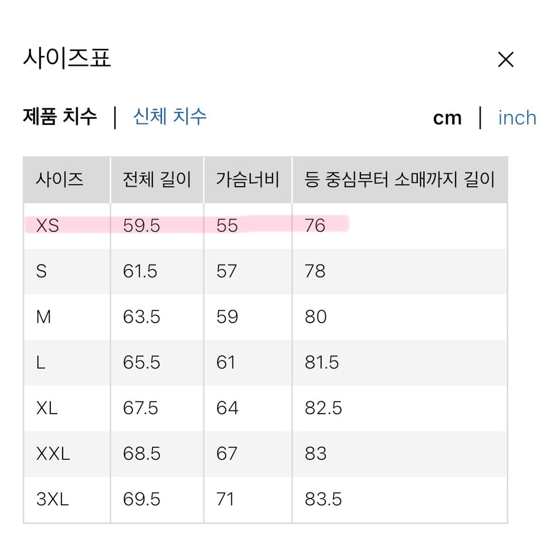Viewport: 560px width, 560px height.
Task: Select the 제품 치수 tab
Action: (x=60, y=116)
